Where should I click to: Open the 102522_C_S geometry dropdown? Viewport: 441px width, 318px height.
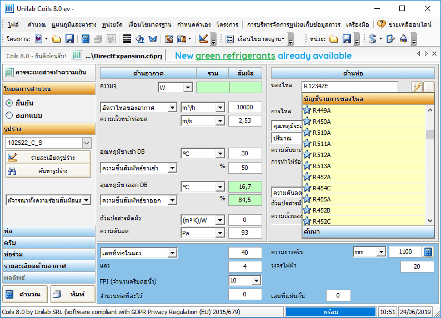(x=86, y=143)
